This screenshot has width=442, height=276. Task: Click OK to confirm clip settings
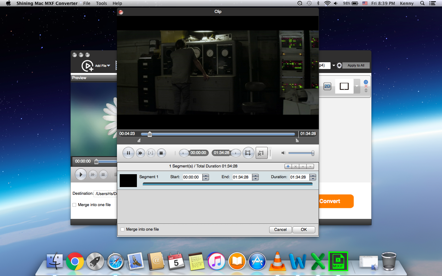[304, 229]
